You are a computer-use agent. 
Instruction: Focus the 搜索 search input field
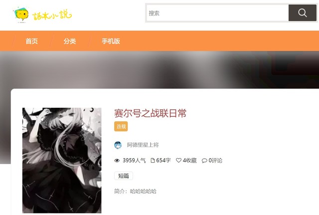[217, 13]
